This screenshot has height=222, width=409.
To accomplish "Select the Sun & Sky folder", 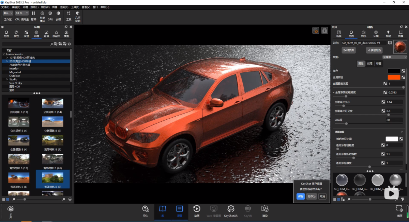I will coord(16,83).
